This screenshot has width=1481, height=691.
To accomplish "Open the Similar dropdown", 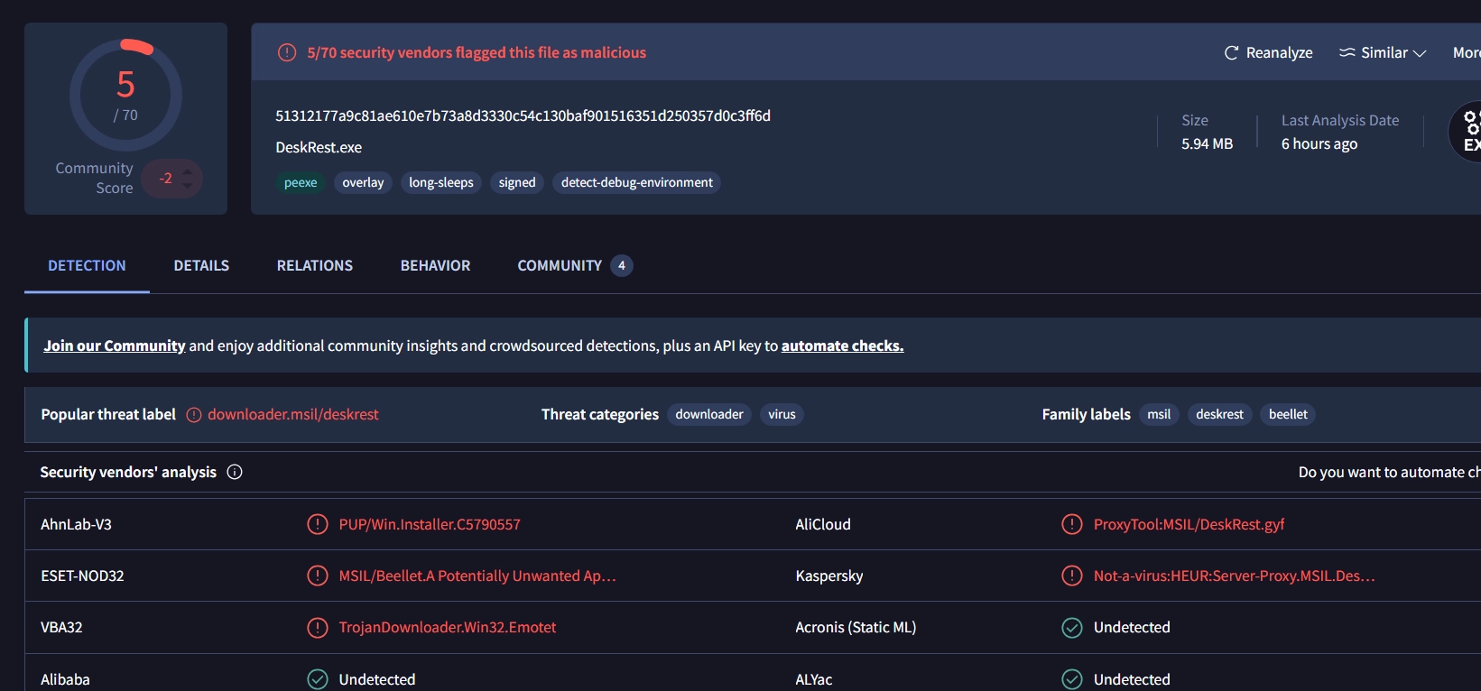I will pos(1383,52).
